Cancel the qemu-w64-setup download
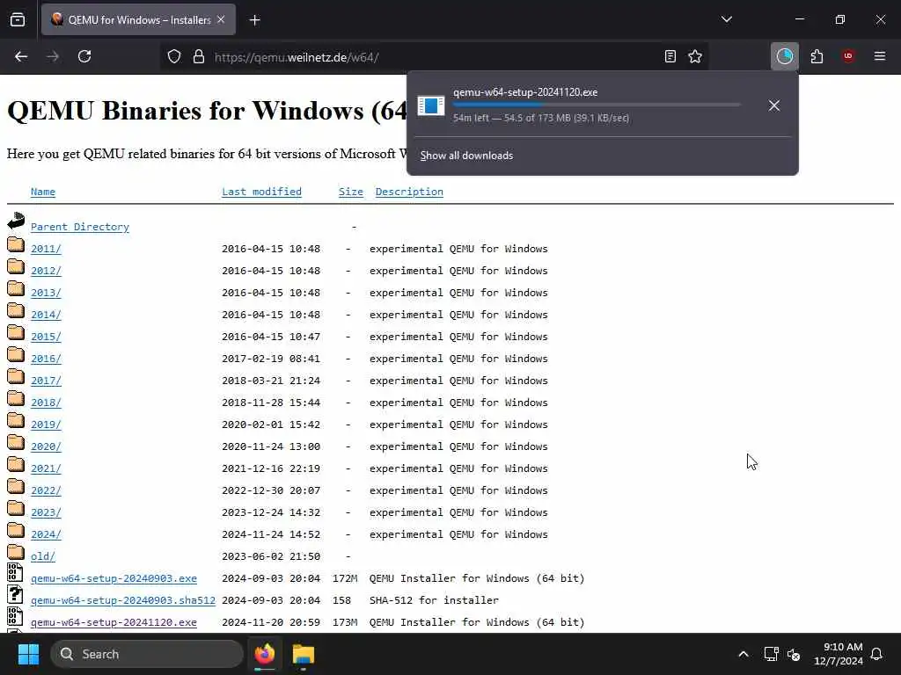Viewport: 901px width, 675px height. pyautogui.click(x=774, y=105)
